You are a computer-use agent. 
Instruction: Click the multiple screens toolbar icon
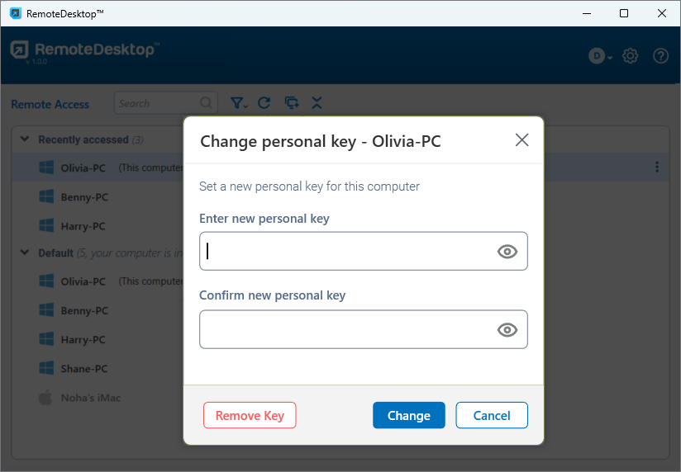(x=291, y=103)
